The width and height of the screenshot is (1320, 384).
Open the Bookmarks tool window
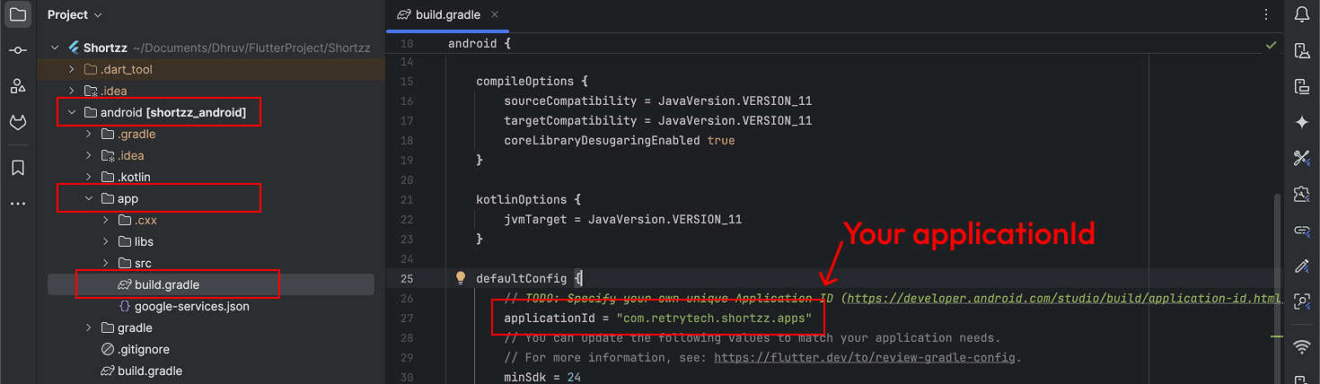18,168
